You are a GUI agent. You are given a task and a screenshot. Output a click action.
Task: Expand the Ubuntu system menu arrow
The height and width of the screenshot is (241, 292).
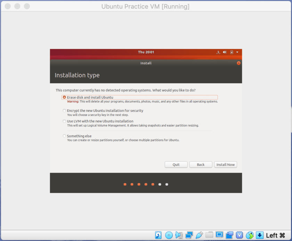coord(237,52)
